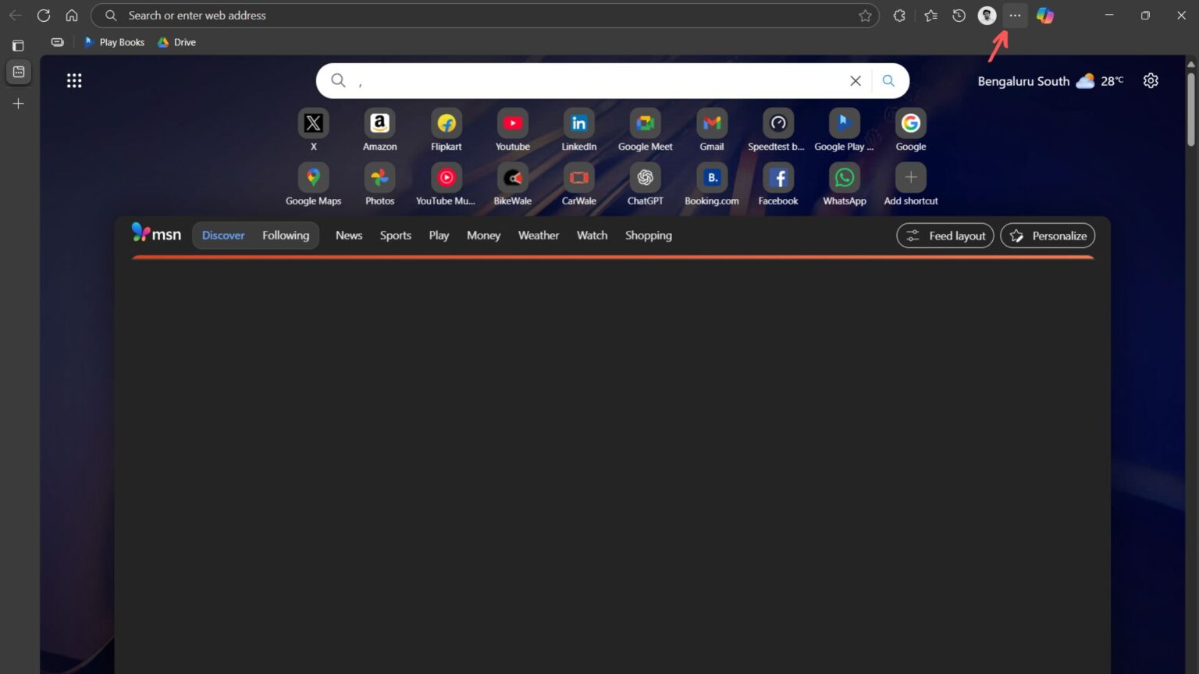Open the Favorites list icon
Image resolution: width=1199 pixels, height=674 pixels.
click(930, 16)
